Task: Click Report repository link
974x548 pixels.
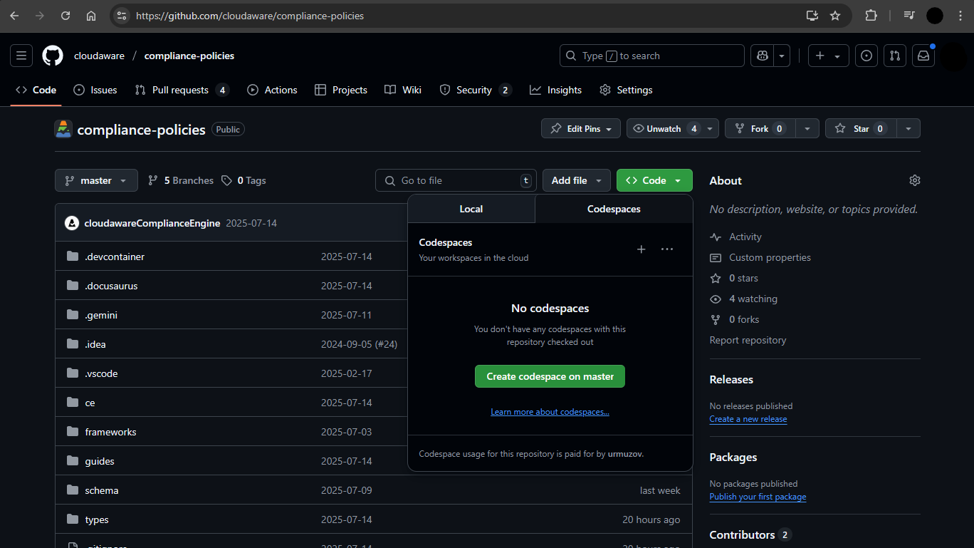Action: [x=748, y=340]
